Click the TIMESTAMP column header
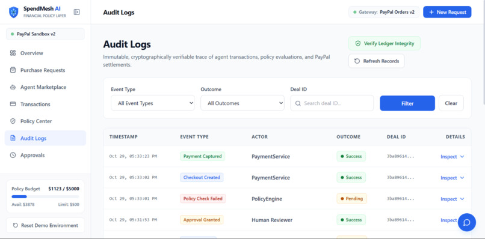 (x=123, y=137)
